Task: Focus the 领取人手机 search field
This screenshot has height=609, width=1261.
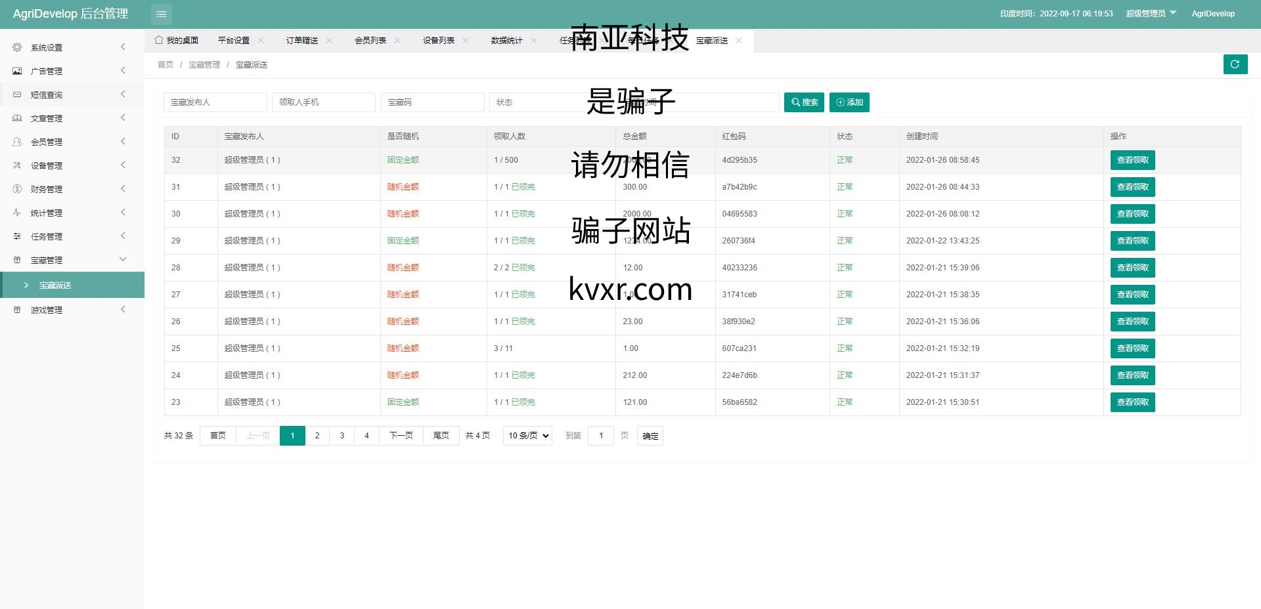Action: click(x=324, y=102)
